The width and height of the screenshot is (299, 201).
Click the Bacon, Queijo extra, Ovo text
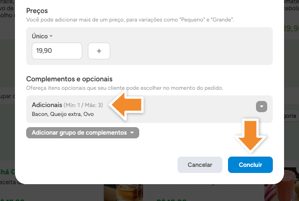point(63,114)
